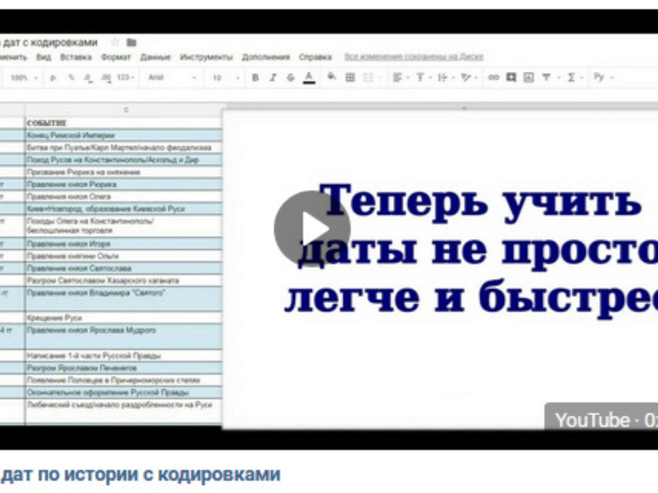Open the 100% zoom dropdown

point(24,78)
